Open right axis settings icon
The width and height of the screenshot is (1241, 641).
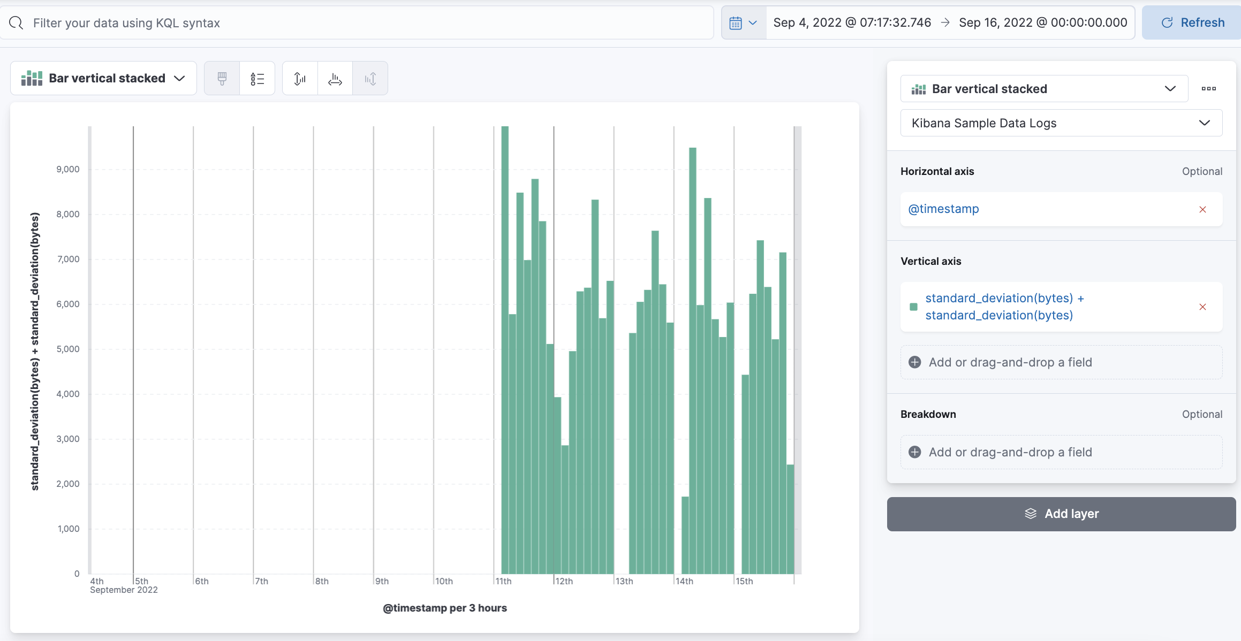(370, 79)
